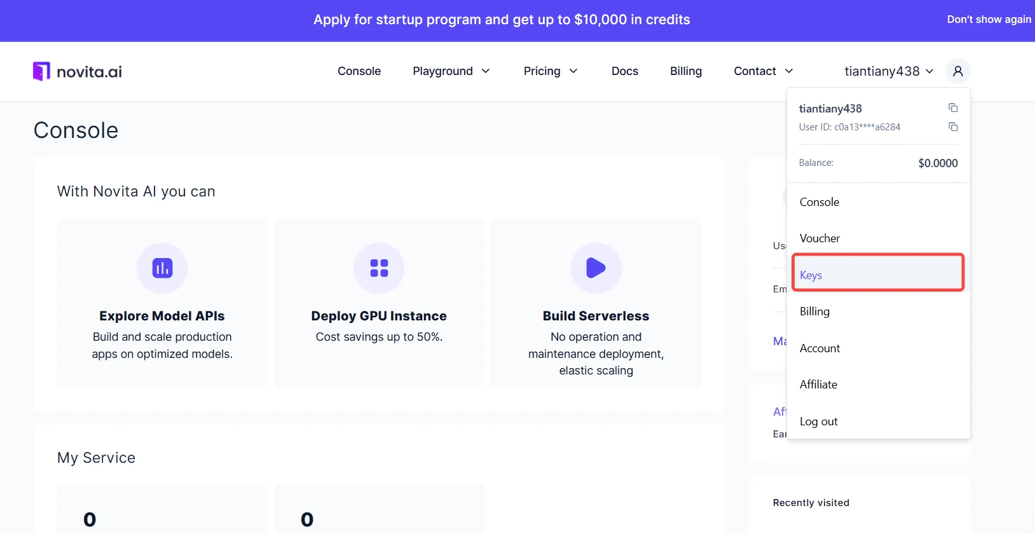The image size is (1035, 534).
Task: Open the Deploy GPU Instance card title
Action: [x=379, y=316]
